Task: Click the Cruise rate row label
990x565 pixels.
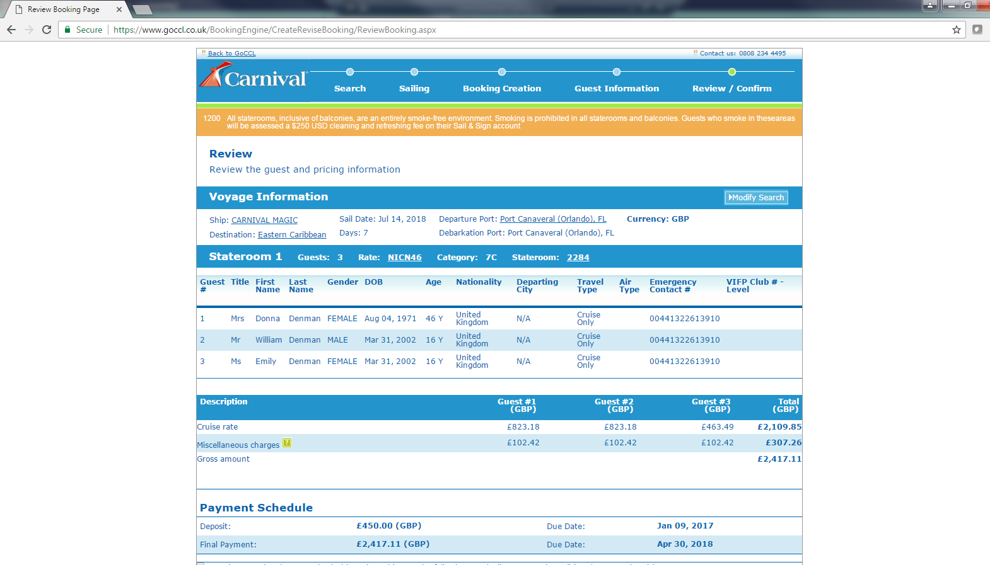Action: (x=218, y=427)
